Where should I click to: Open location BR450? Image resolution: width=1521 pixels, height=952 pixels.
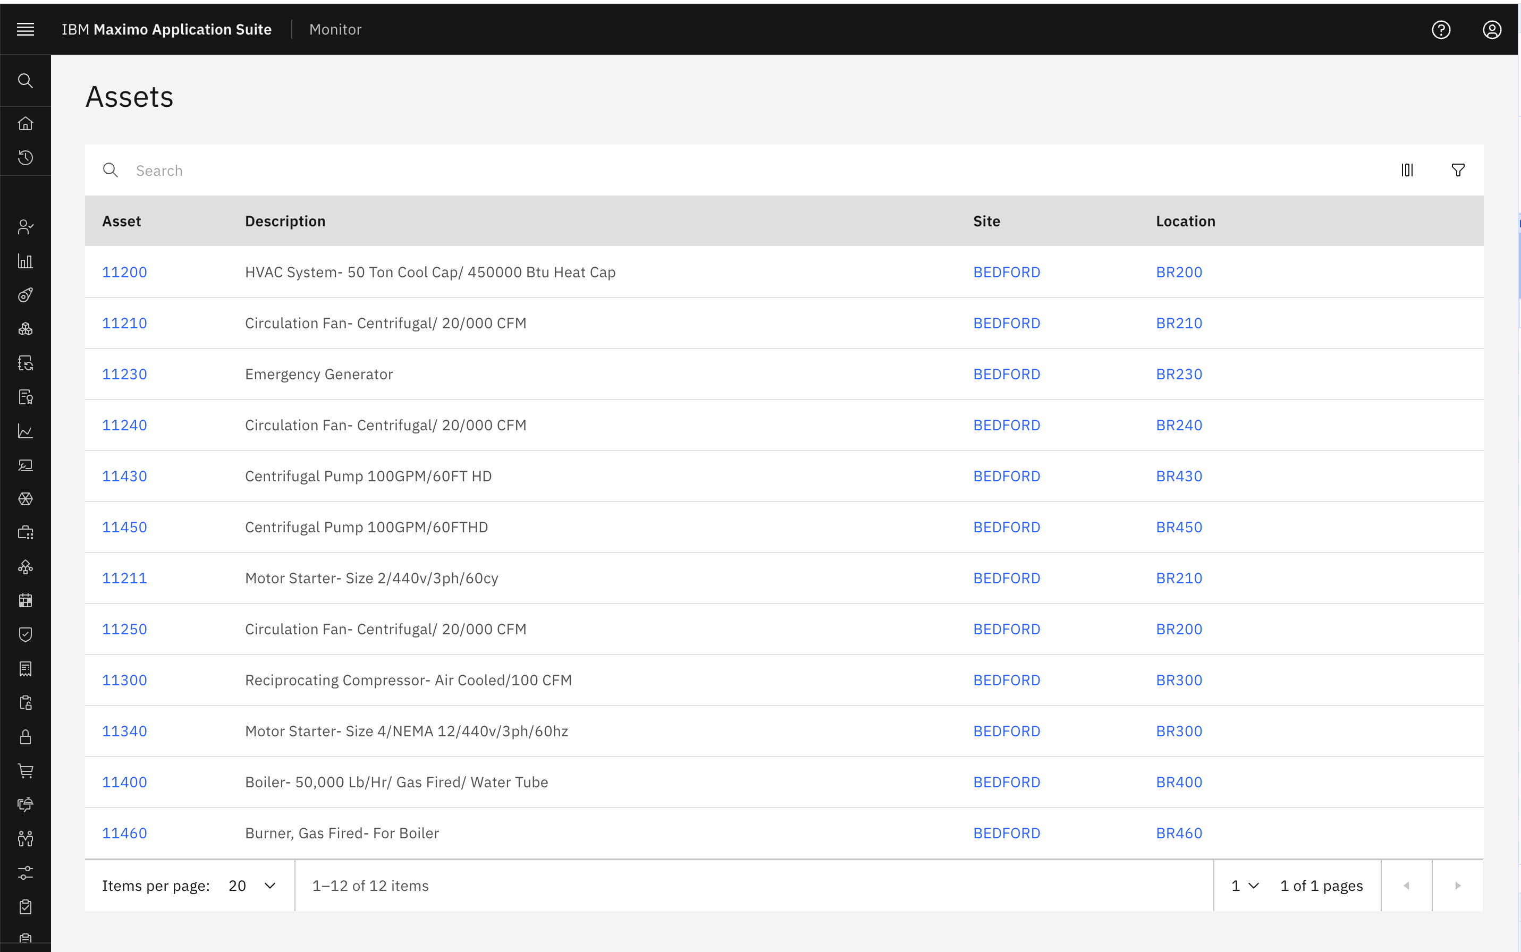[x=1179, y=527]
